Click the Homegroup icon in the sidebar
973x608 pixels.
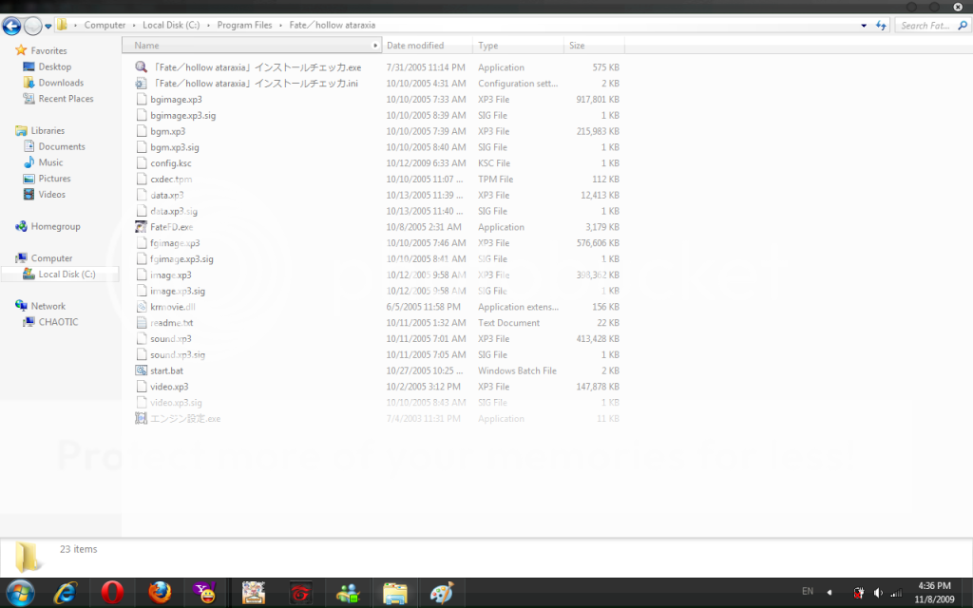click(21, 226)
